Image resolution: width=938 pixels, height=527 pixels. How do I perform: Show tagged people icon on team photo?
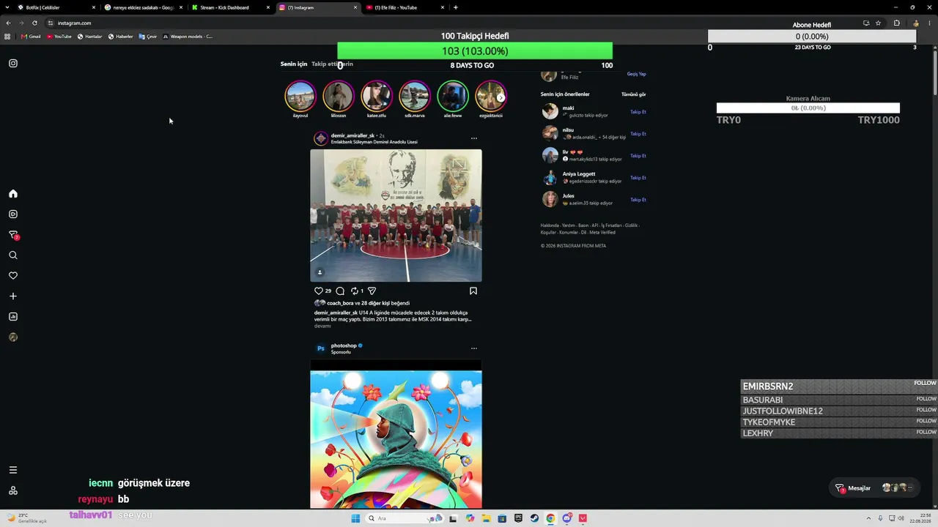click(320, 272)
